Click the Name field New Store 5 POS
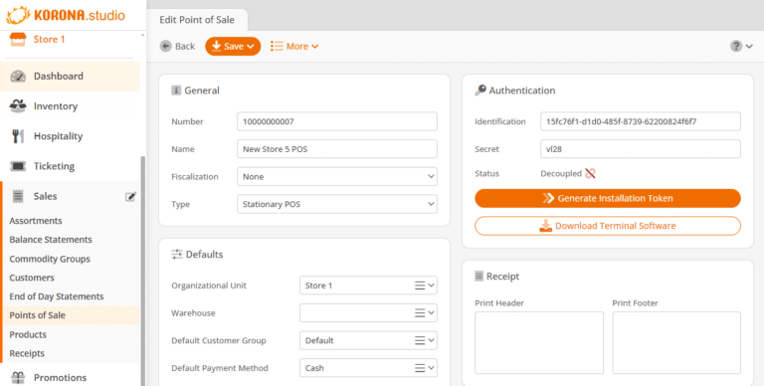This screenshot has height=386, width=764. [x=337, y=149]
